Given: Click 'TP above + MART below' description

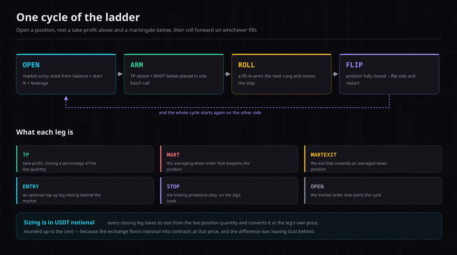Looking at the screenshot, I should pyautogui.click(x=169, y=80).
